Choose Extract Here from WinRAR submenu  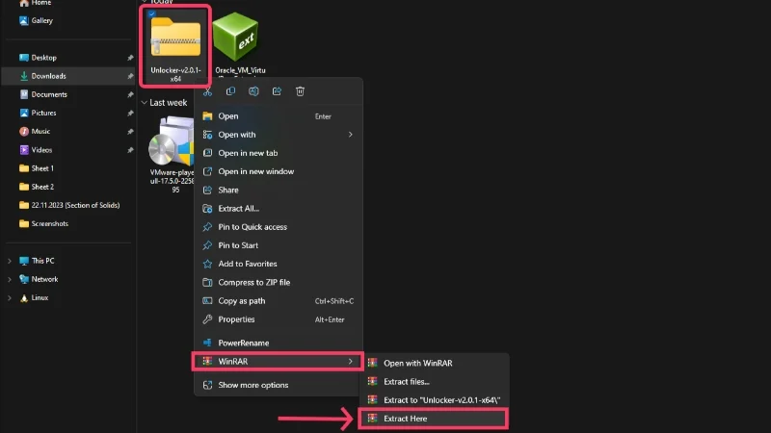pyautogui.click(x=432, y=419)
